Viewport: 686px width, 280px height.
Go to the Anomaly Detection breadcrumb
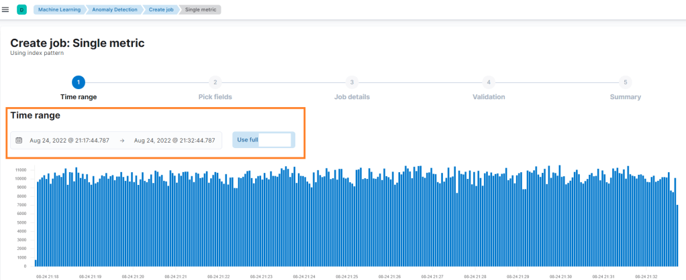click(115, 9)
